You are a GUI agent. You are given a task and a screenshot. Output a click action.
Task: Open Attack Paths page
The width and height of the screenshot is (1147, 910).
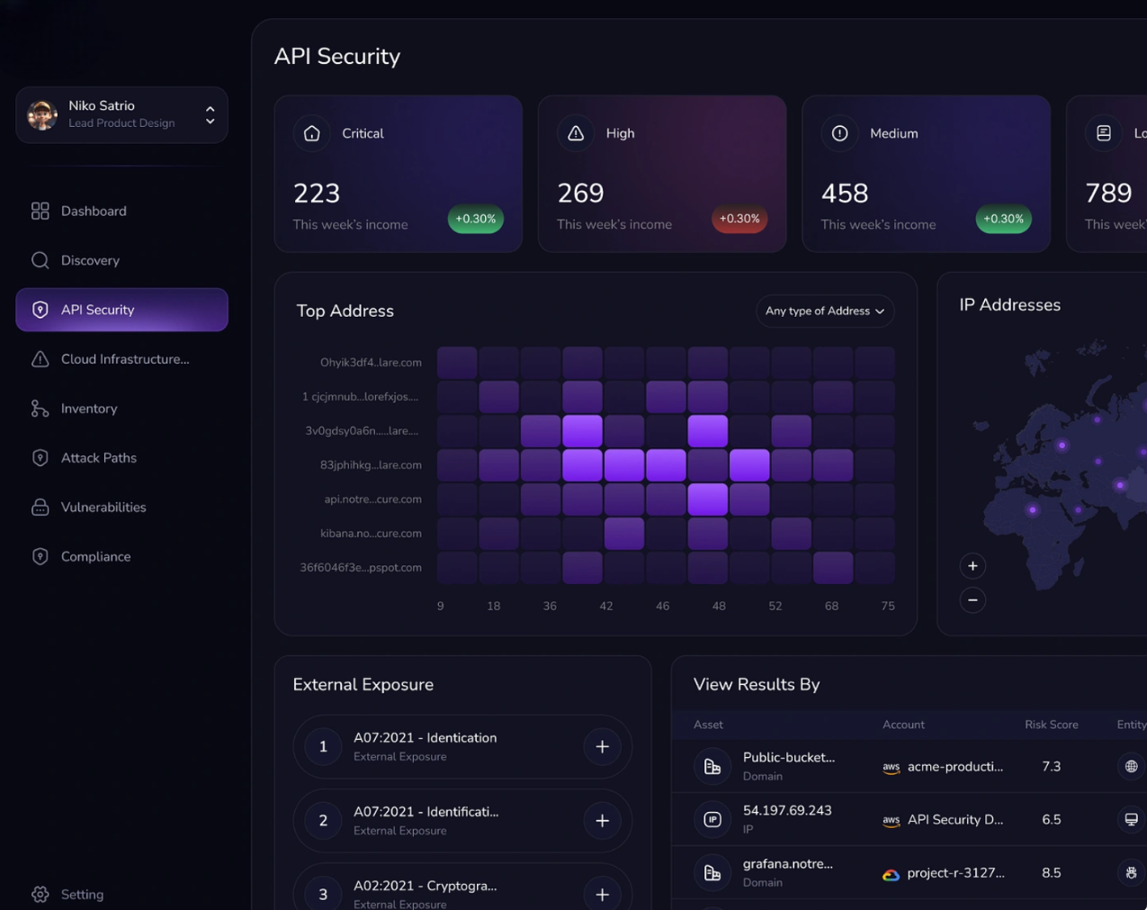coord(121,457)
